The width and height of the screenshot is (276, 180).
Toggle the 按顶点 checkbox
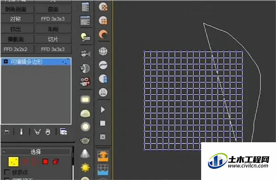(7, 172)
